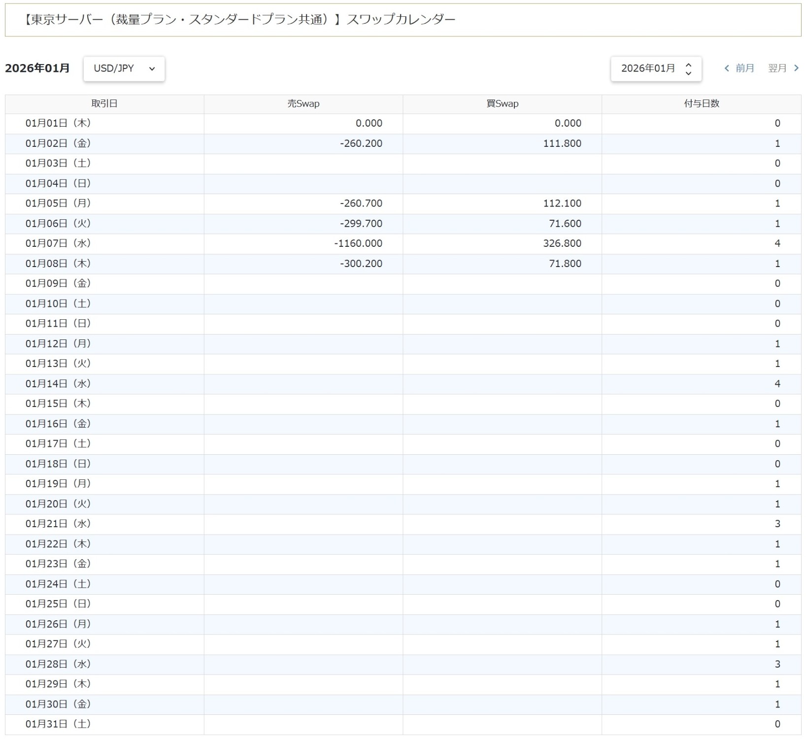The image size is (806, 740).
Task: Select the 01月21日（水） date cell
Action: pyautogui.click(x=104, y=524)
